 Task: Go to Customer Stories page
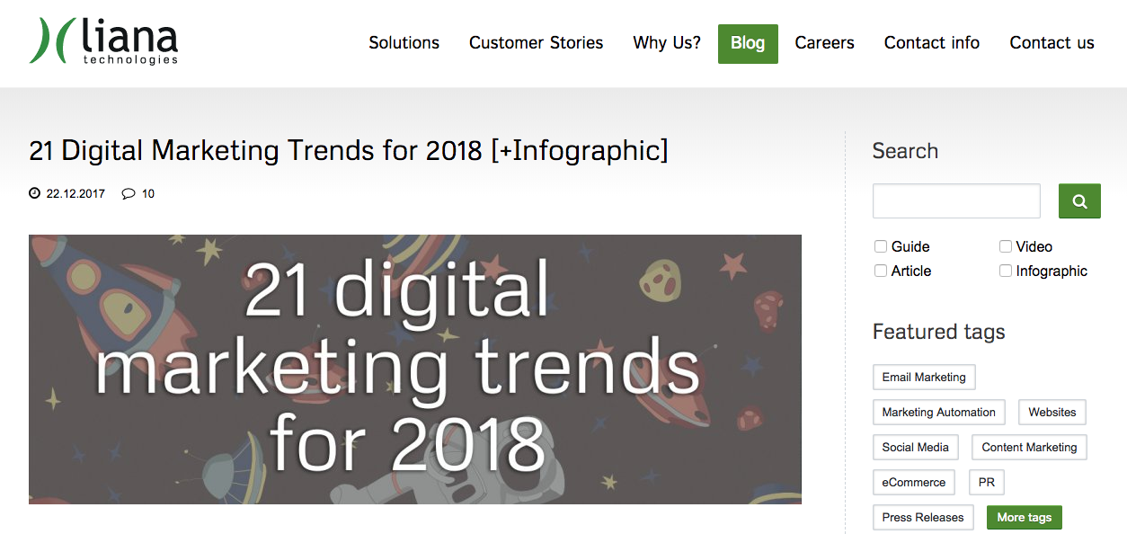click(536, 43)
